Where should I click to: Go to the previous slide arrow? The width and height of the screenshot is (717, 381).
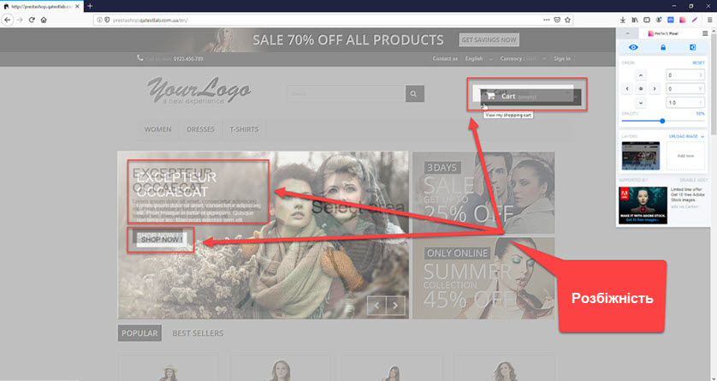point(376,306)
